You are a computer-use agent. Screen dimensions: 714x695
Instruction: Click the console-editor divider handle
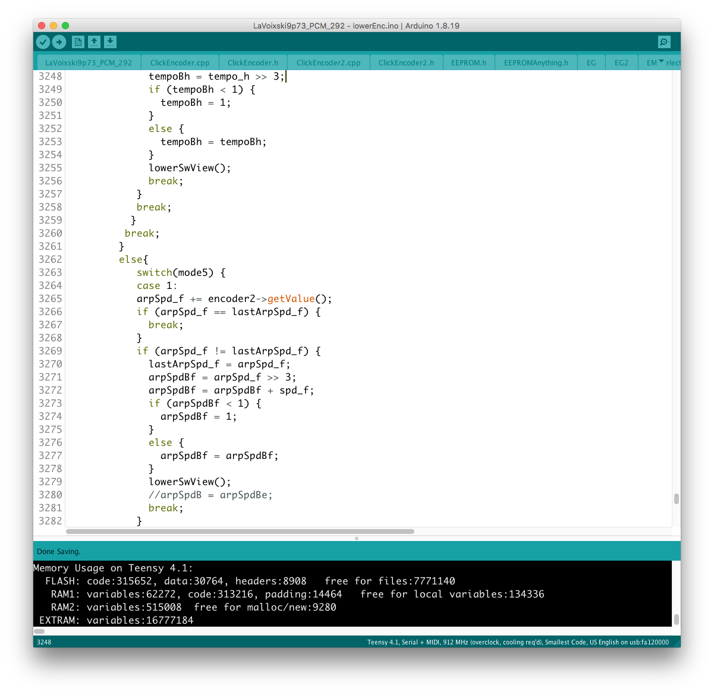[x=357, y=539]
